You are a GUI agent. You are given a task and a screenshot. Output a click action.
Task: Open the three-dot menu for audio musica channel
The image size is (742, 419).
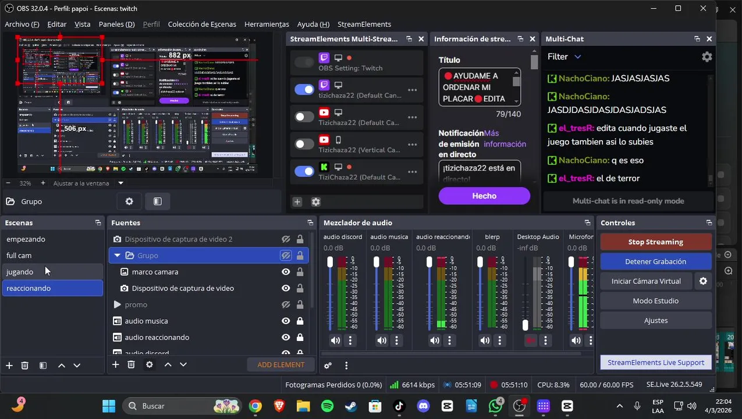(397, 340)
